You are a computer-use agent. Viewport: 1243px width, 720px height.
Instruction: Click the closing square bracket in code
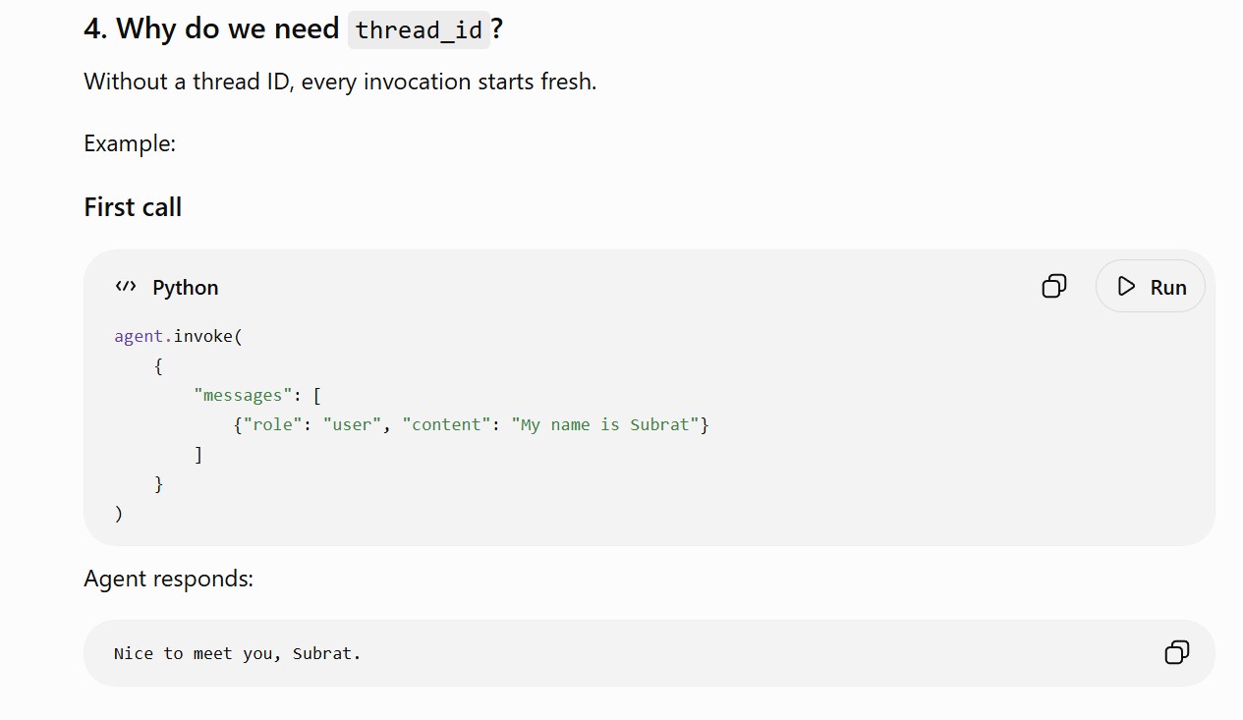(198, 454)
